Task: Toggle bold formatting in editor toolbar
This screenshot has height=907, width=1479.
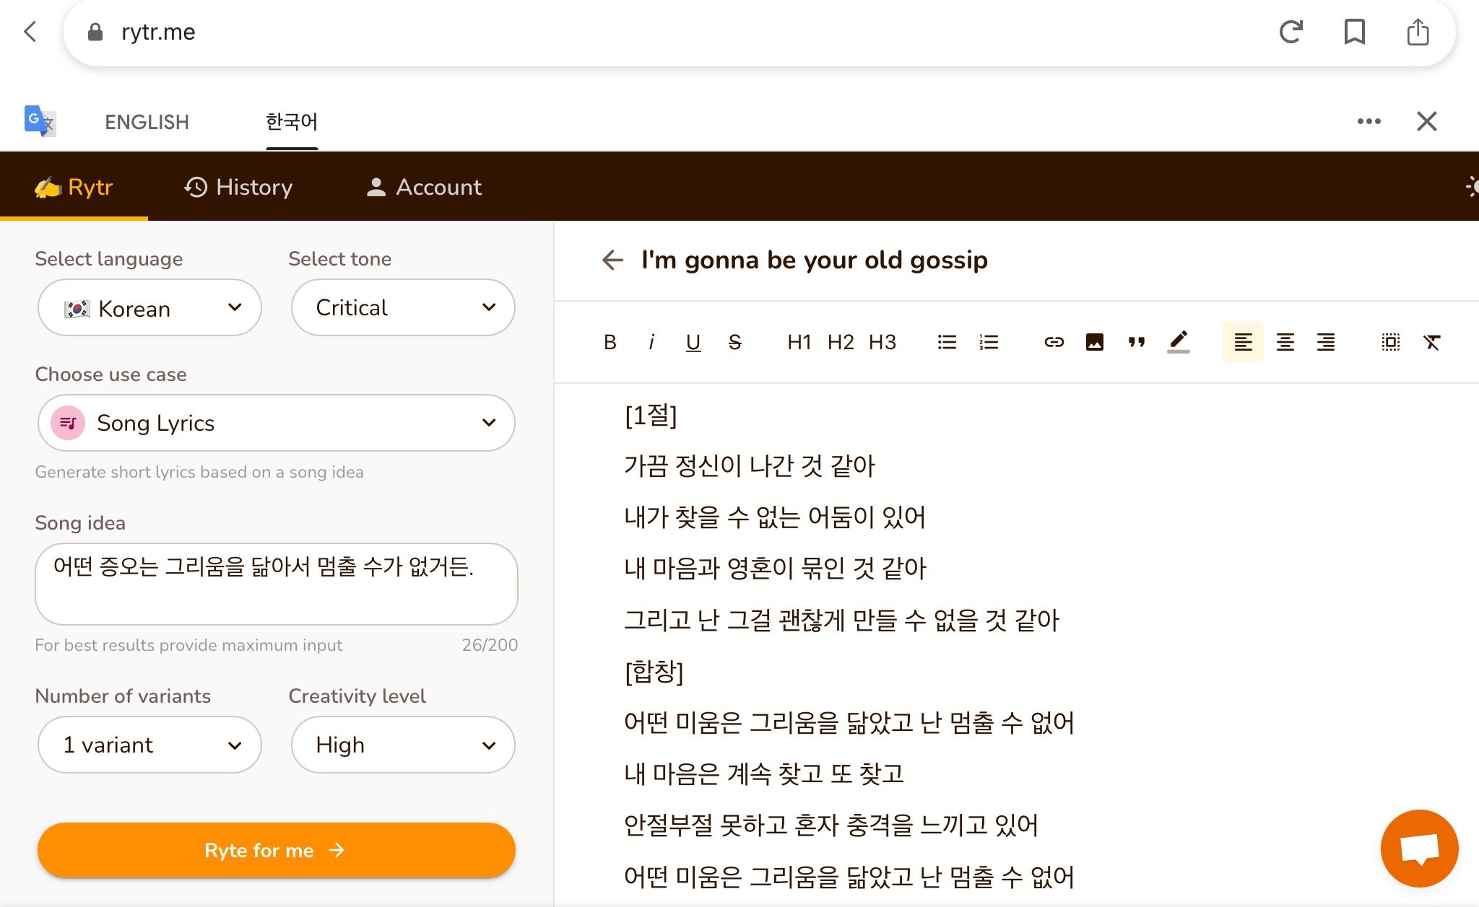Action: pyautogui.click(x=610, y=342)
